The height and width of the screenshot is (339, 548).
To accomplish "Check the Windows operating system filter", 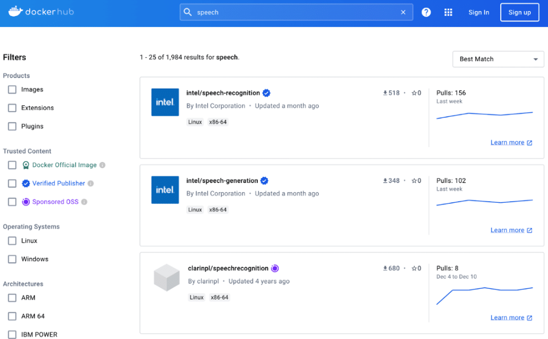I will [x=12, y=259].
